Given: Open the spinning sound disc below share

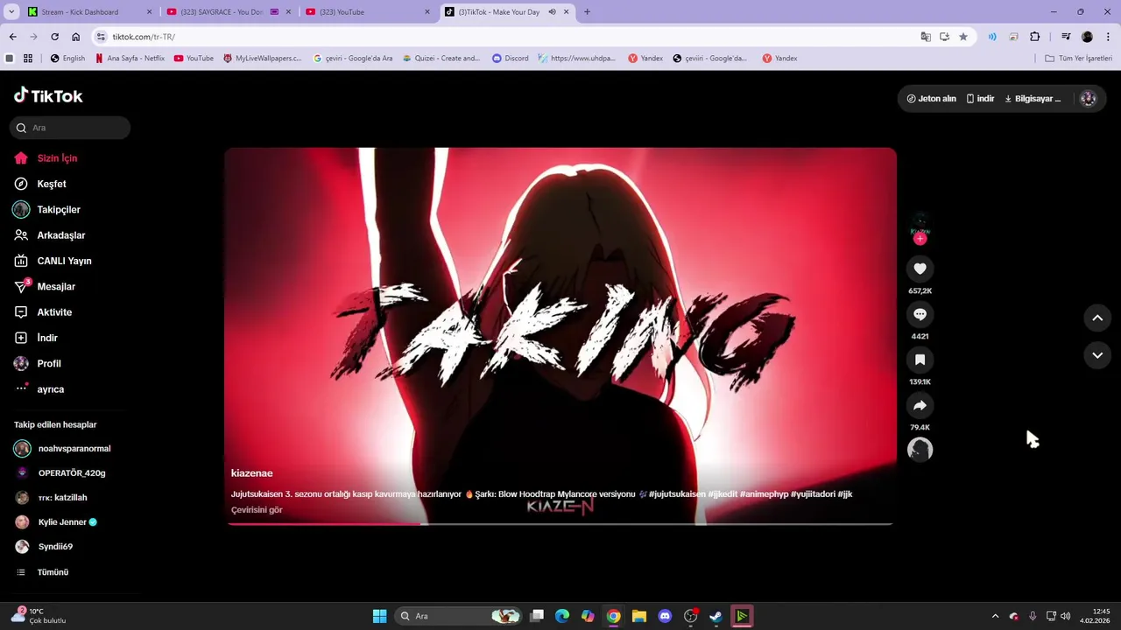Looking at the screenshot, I should tap(920, 450).
